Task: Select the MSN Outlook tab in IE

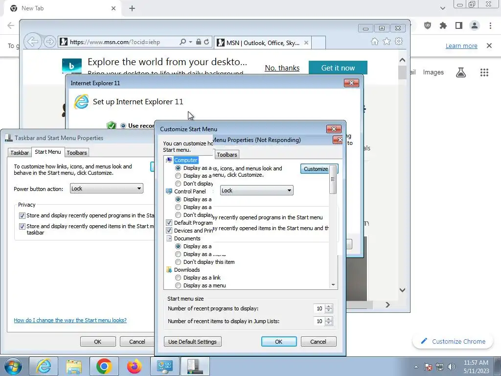Action: (262, 43)
